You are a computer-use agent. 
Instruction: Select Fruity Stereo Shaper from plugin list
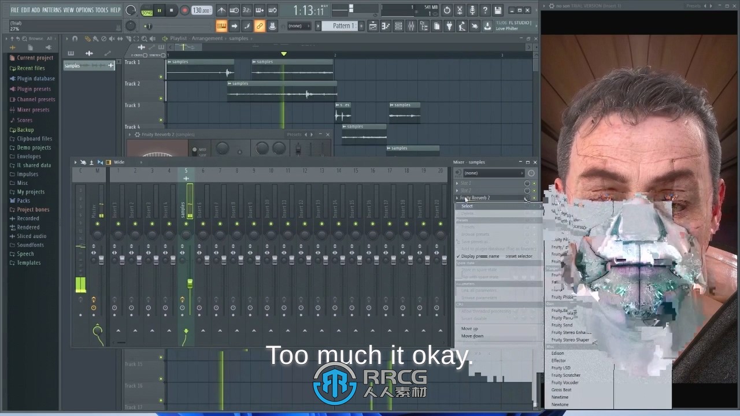tap(570, 340)
